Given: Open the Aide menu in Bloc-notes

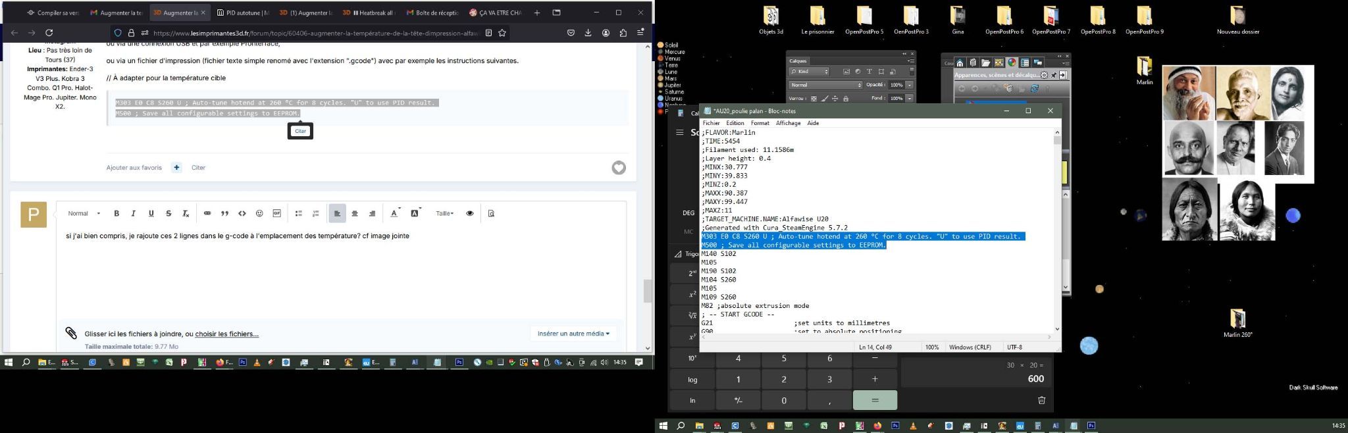Looking at the screenshot, I should click(813, 123).
